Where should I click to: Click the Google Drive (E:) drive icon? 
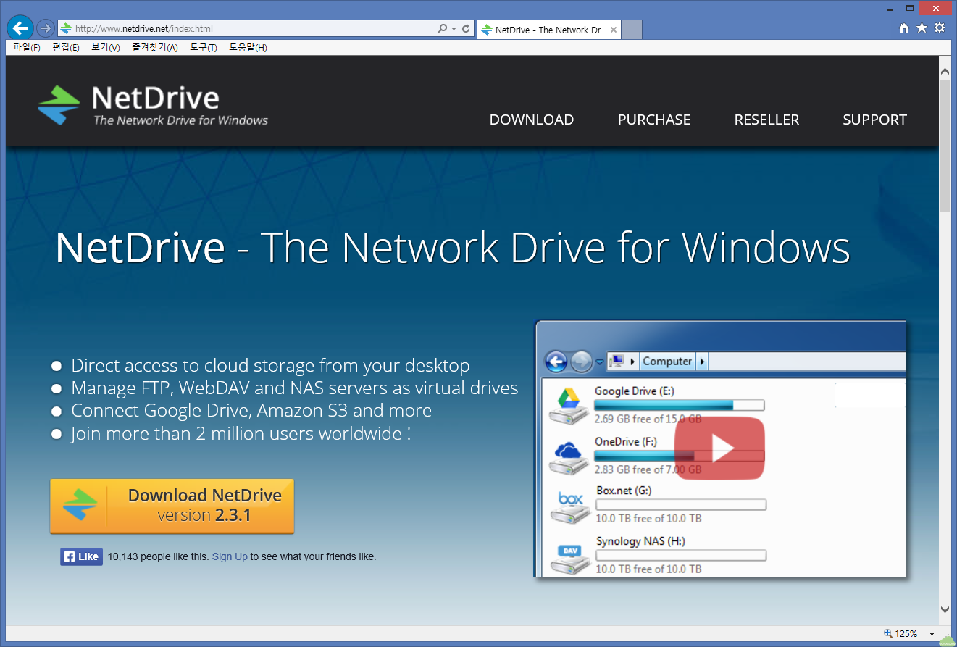[568, 405]
